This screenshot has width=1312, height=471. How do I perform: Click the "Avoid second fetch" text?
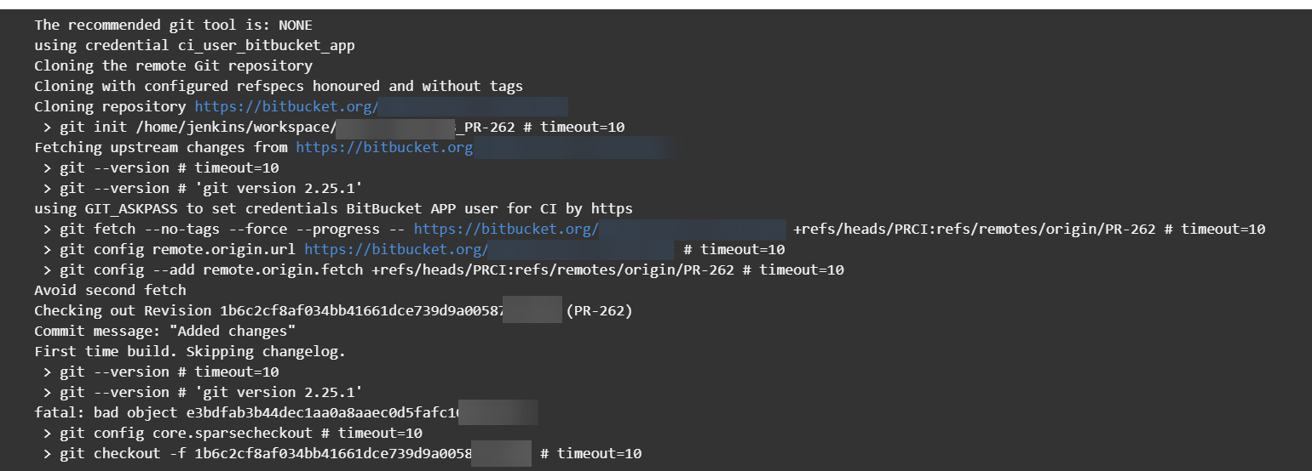110,290
